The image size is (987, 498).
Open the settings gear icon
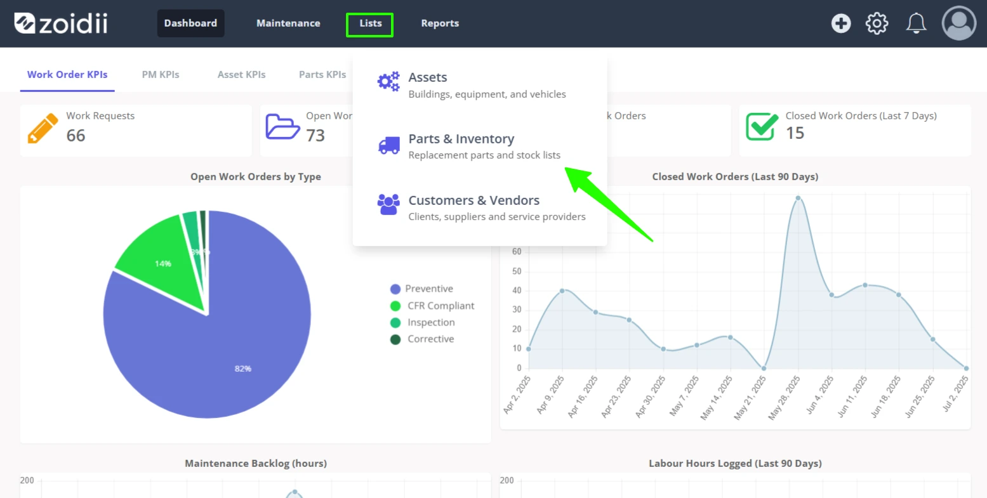(877, 23)
